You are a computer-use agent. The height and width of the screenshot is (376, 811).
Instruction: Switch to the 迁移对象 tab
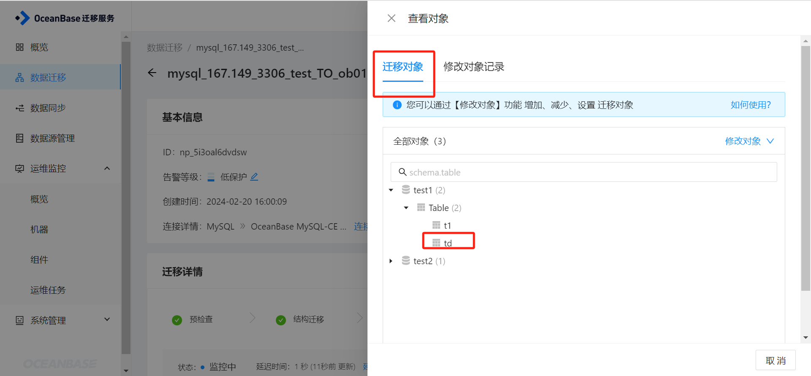[403, 67]
